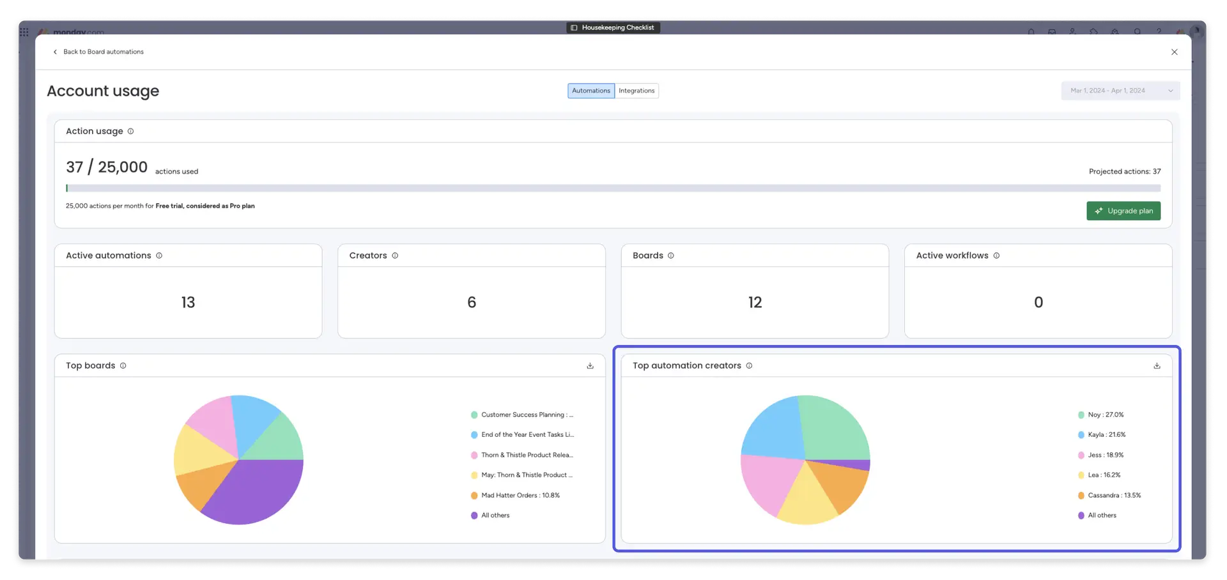Click info icon next to Top boards
1227x580 pixels.
(123, 365)
